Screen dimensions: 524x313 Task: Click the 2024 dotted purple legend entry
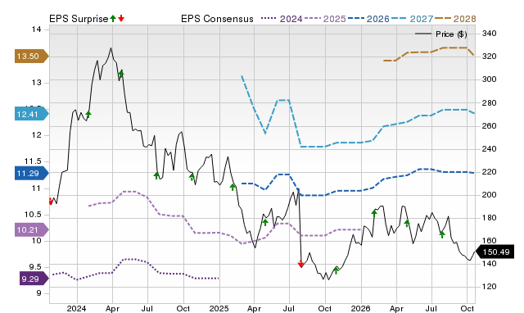[282, 19]
